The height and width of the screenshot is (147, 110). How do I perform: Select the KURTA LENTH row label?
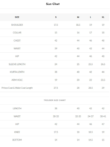tap(17, 72)
